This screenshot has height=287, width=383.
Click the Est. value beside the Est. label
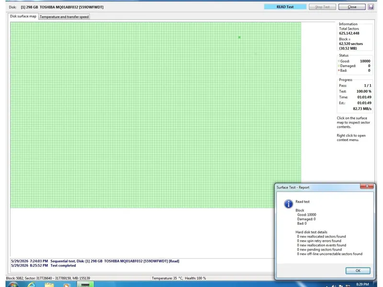(x=364, y=103)
